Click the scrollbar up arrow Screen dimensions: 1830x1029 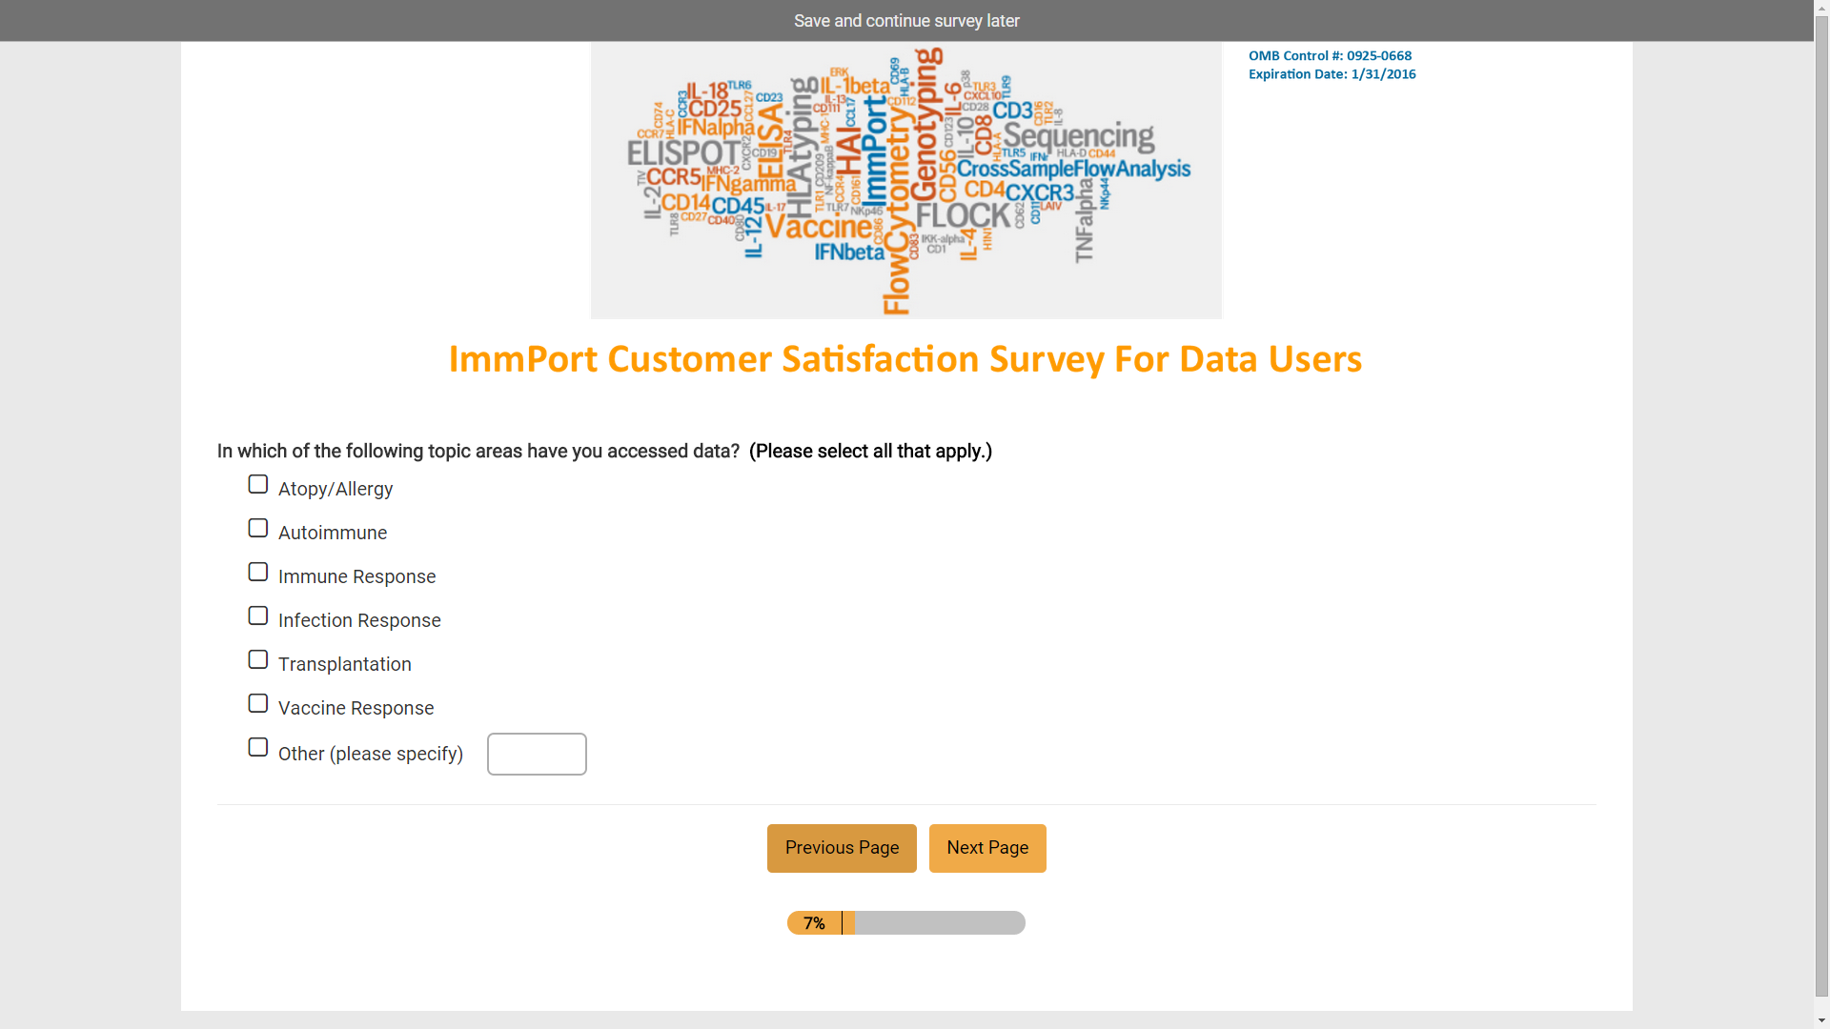click(x=1821, y=8)
